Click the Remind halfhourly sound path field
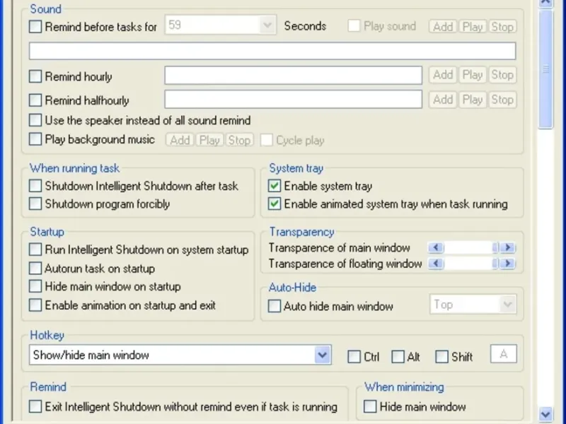The image size is (566, 424). 293,99
